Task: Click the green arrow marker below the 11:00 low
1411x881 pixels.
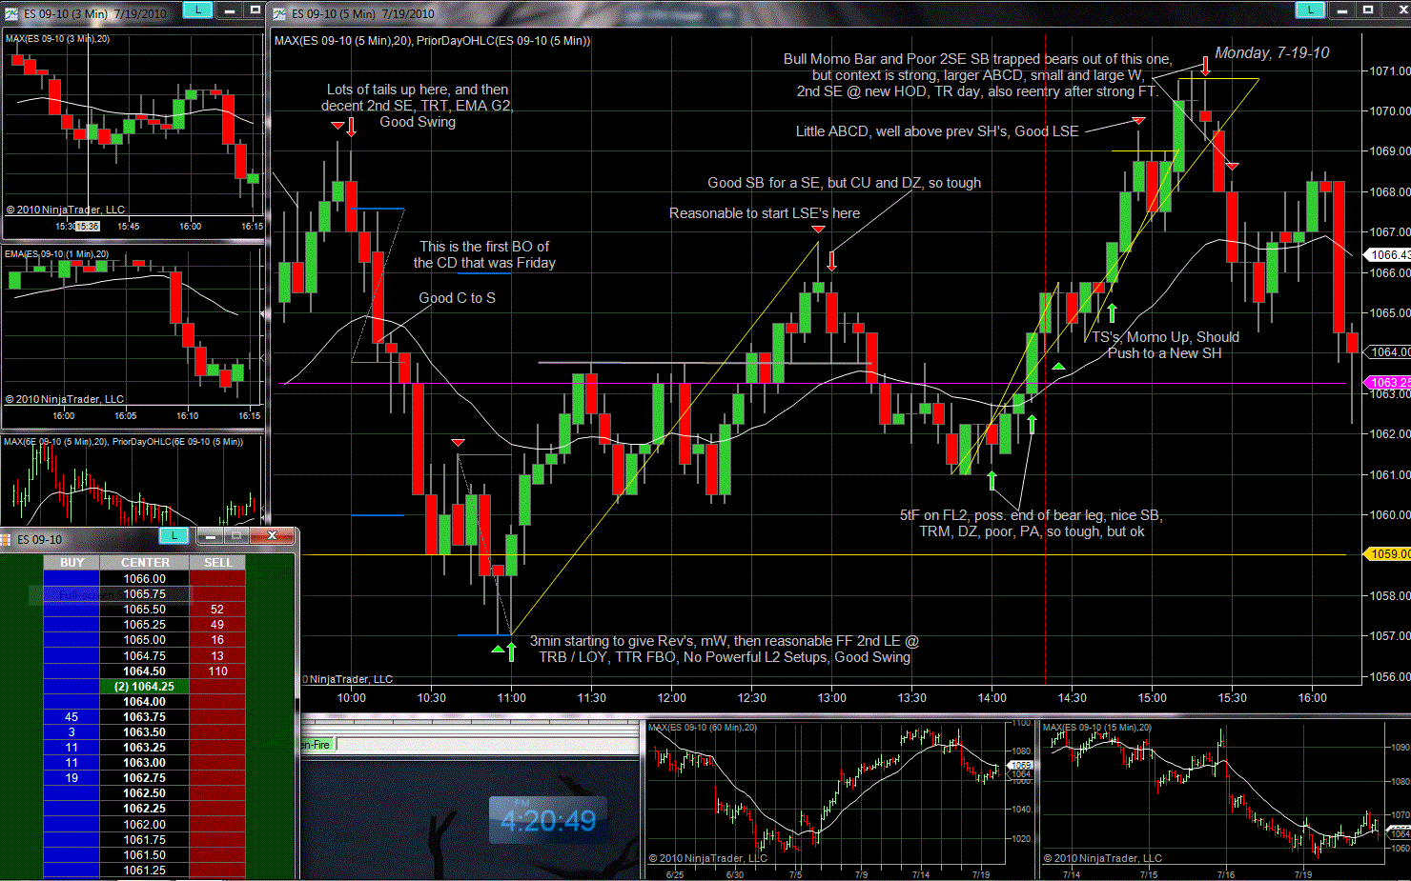Action: 511,651
